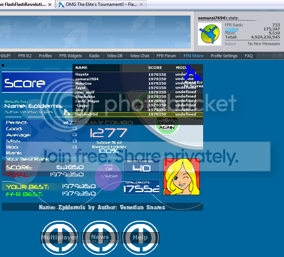Click the logout link
The width and height of the screenshot is (284, 257).
230,44
